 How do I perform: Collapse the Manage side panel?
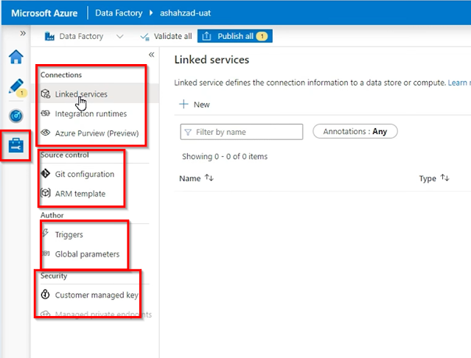point(151,55)
